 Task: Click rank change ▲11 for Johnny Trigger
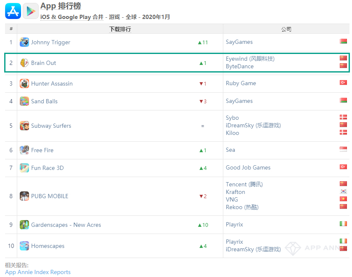click(x=203, y=42)
